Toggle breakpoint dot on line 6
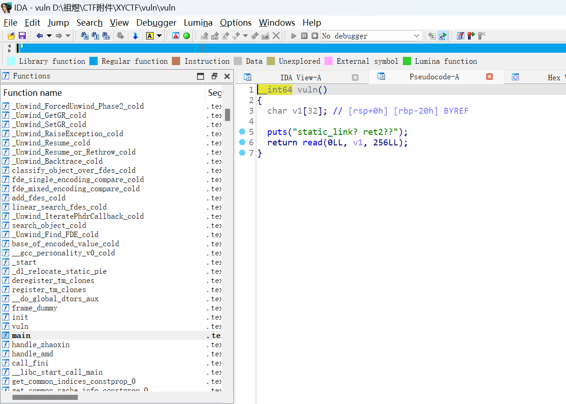This screenshot has width=566, height=404. 242,143
